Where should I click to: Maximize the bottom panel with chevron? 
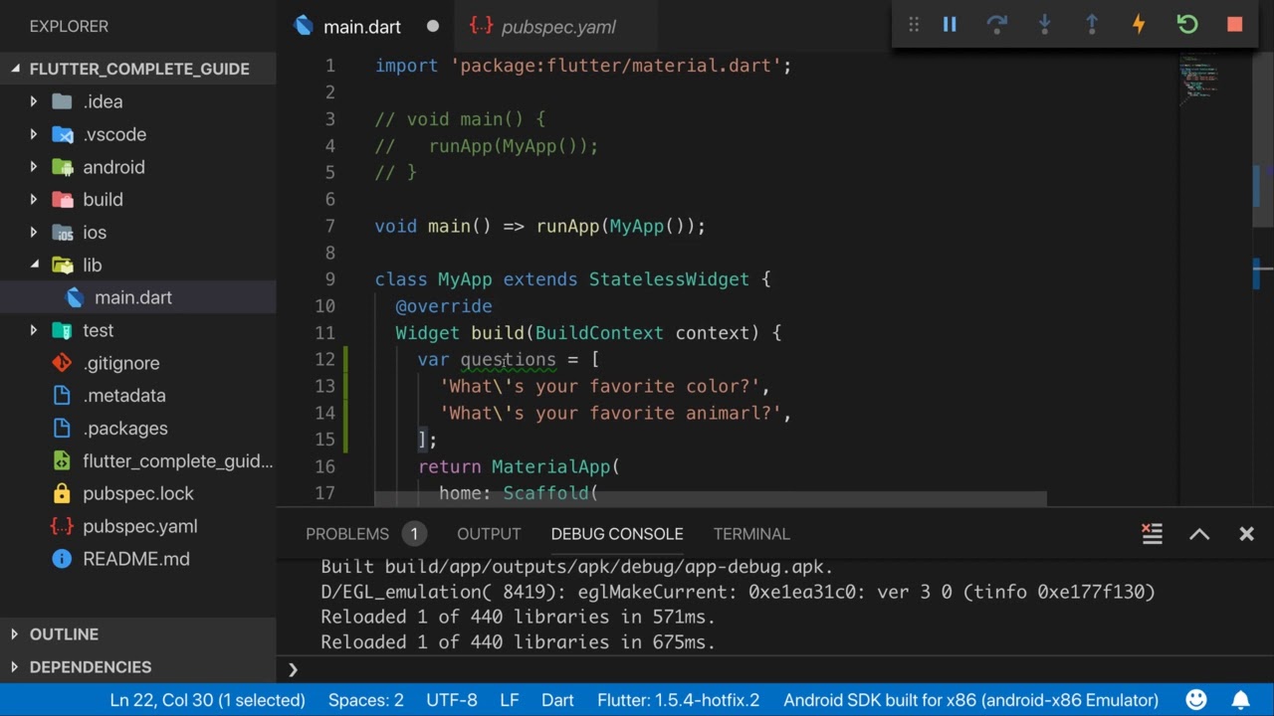pyautogui.click(x=1199, y=534)
